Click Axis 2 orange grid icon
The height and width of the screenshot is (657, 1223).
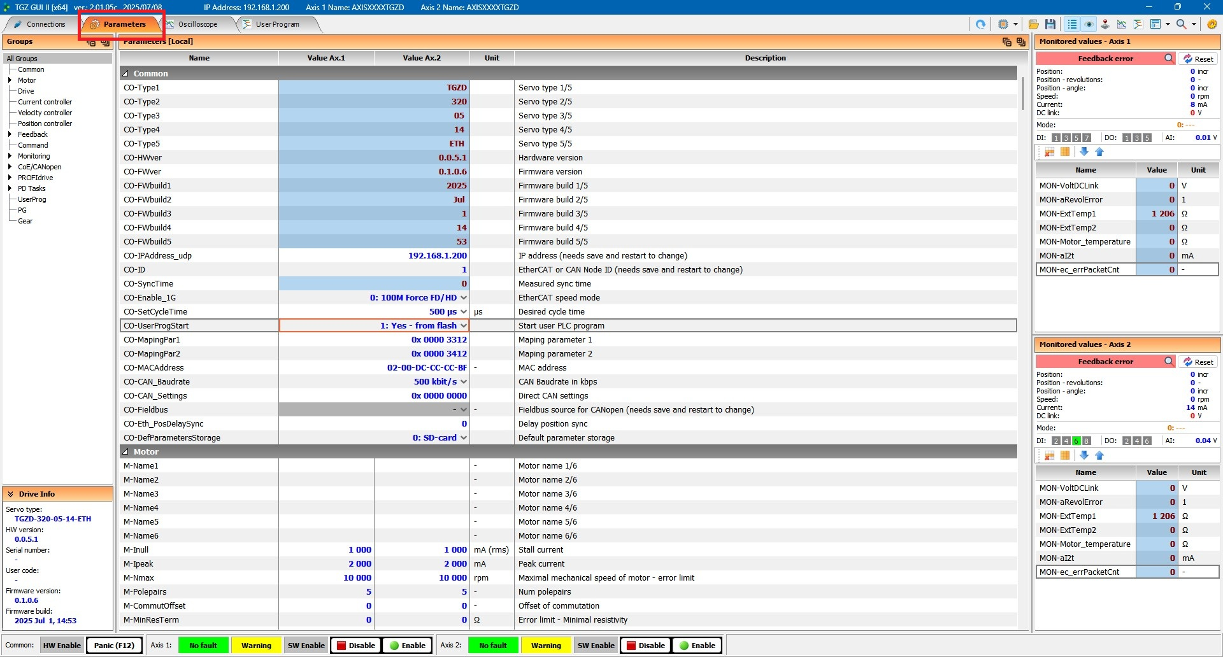coord(1065,456)
